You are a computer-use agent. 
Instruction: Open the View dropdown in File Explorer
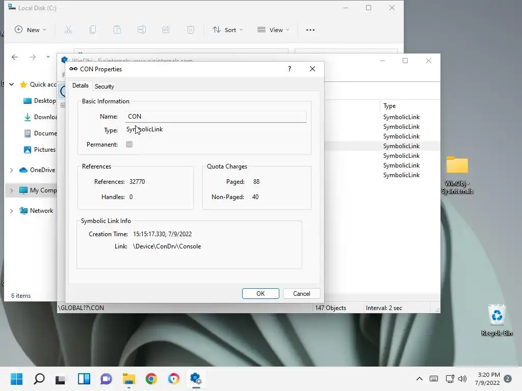[273, 30]
